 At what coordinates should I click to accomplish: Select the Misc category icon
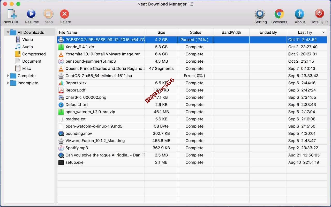pos(18,69)
